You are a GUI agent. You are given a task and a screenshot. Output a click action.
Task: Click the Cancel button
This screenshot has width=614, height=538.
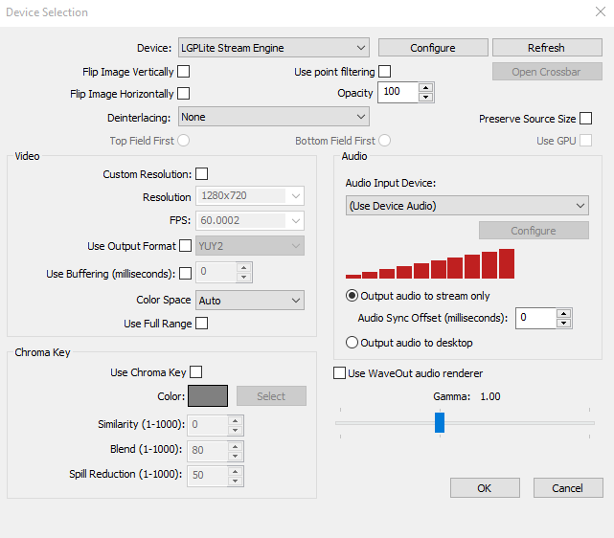point(568,488)
